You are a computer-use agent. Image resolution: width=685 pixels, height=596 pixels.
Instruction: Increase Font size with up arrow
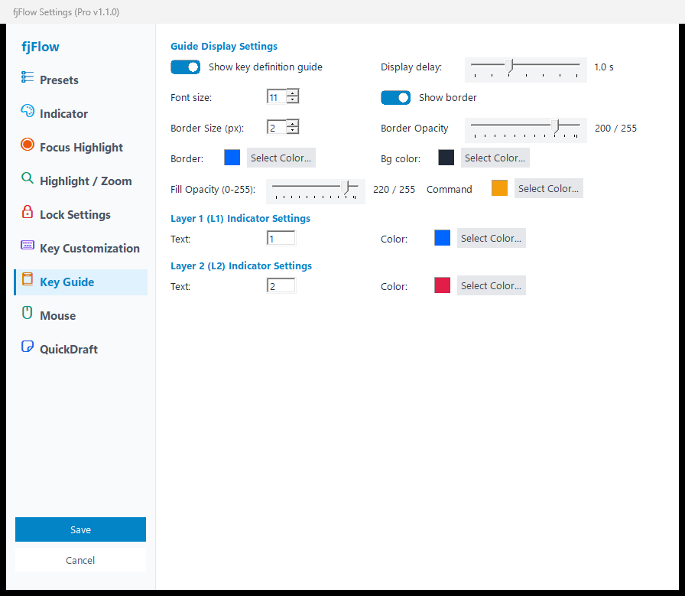pyautogui.click(x=293, y=93)
